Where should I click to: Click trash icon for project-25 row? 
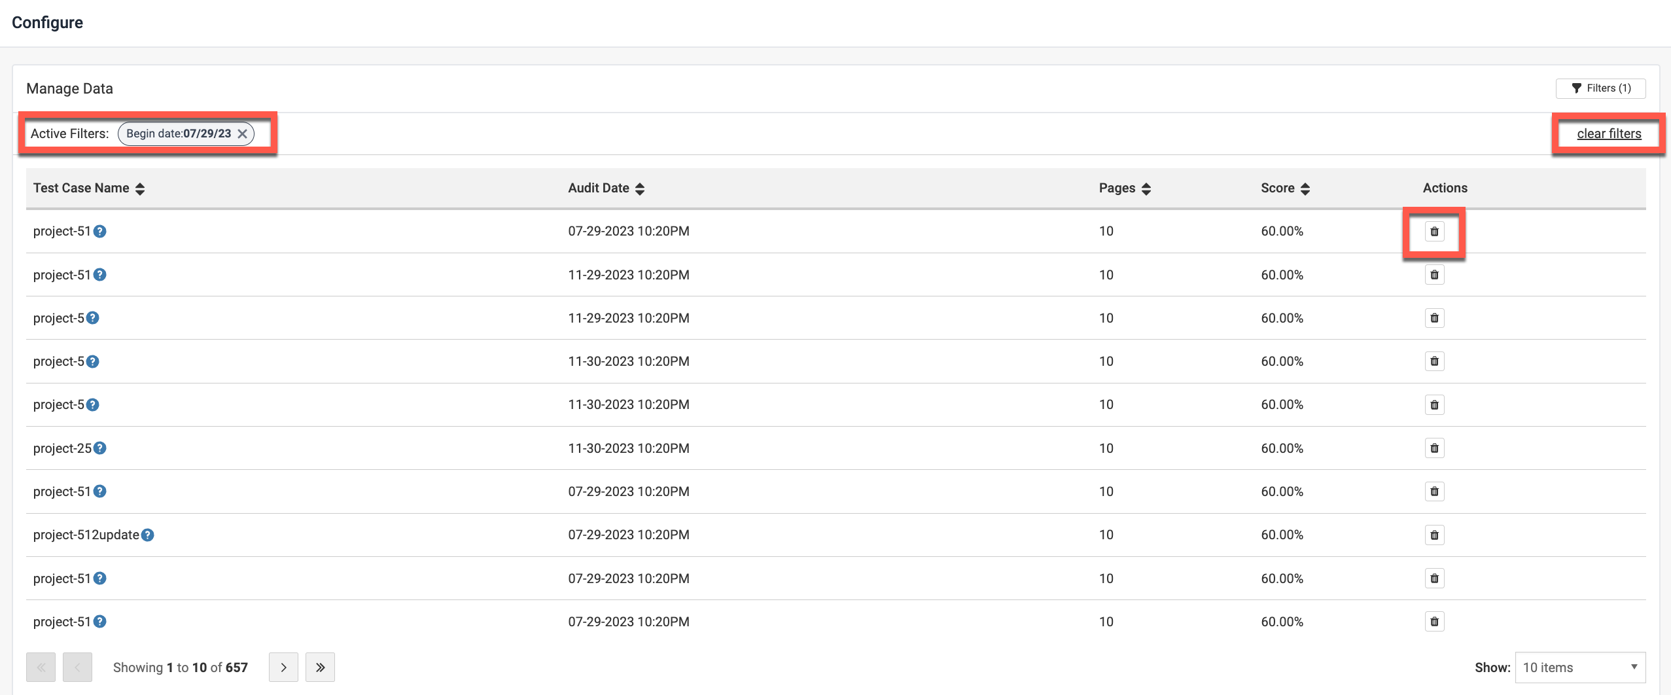pos(1434,448)
